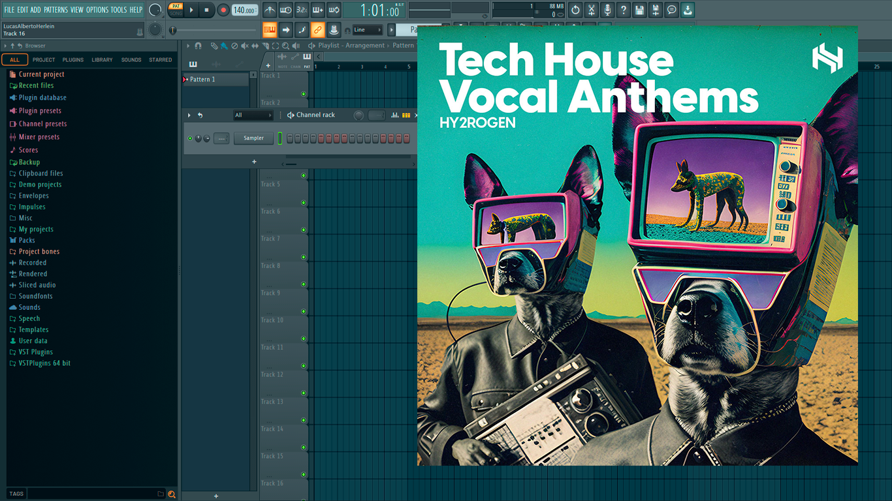
Task: Click the microphone one-click recording icon
Action: coord(607,10)
